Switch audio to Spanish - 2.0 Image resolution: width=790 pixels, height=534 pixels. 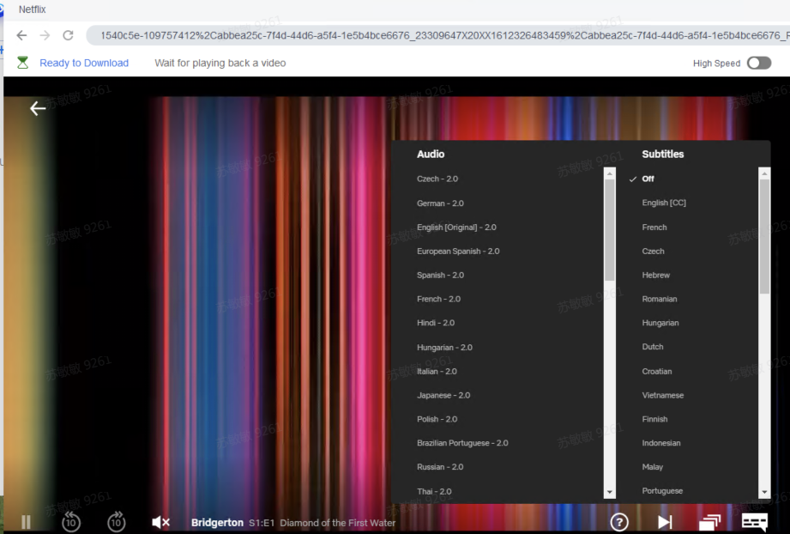click(x=440, y=275)
